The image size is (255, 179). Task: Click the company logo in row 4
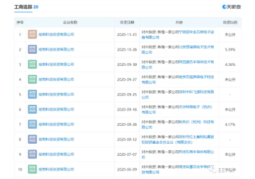(32, 79)
